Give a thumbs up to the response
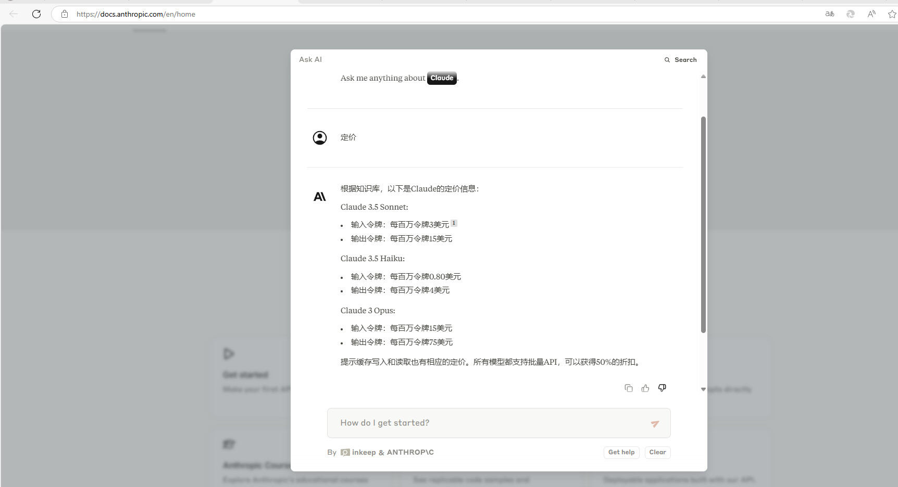This screenshot has height=487, width=898. click(645, 388)
